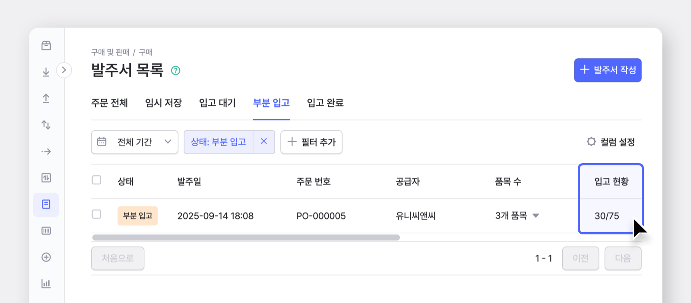Click the download arrow sidebar icon
The image size is (691, 303).
(46, 72)
